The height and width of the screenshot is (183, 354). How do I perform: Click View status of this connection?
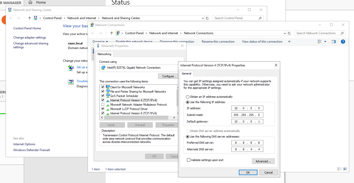pos(262,42)
